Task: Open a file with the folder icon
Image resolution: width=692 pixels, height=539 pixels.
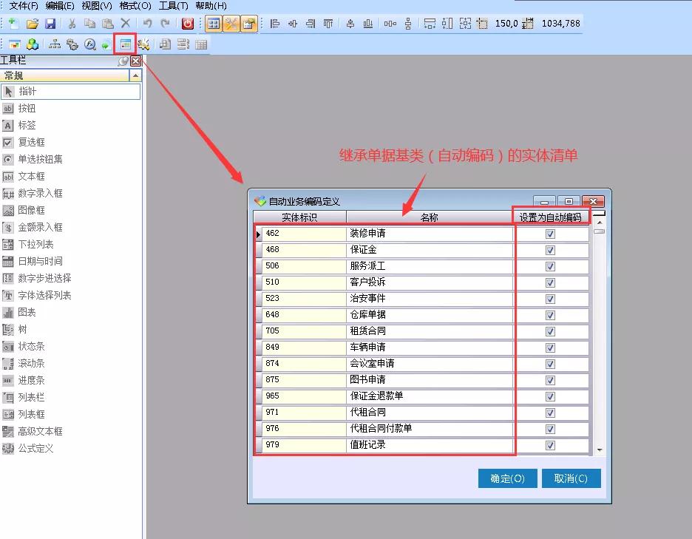Action: tap(32, 24)
